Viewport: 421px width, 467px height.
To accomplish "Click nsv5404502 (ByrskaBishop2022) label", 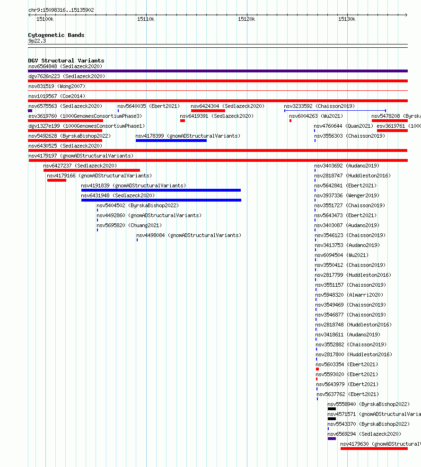I will [138, 205].
